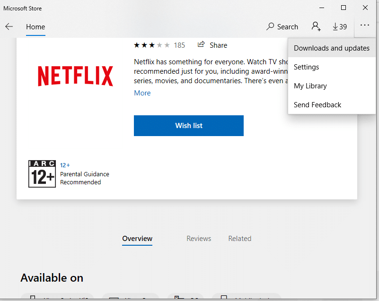379x301 pixels.
Task: Open downloads indicator showing 39
Action: coord(340,26)
